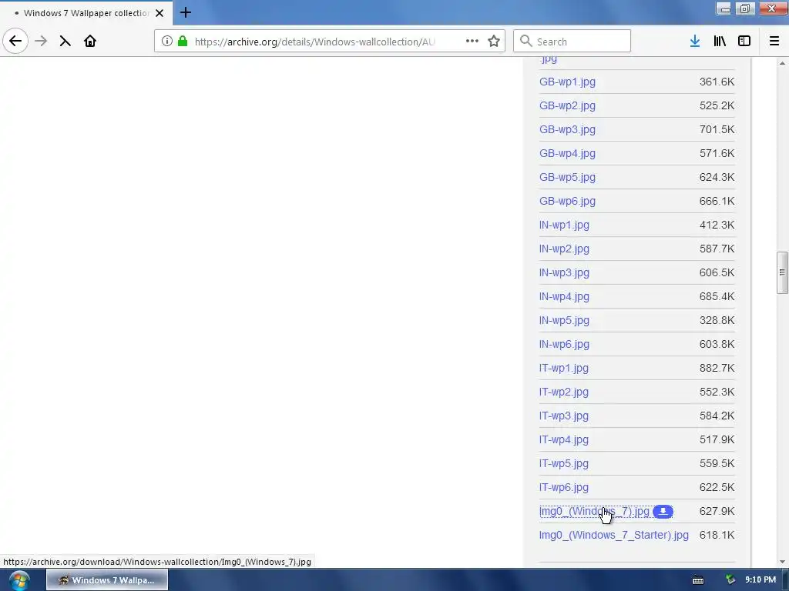This screenshot has height=591, width=789.
Task: Click the IT-wp1.jpg file link
Action: (x=563, y=369)
